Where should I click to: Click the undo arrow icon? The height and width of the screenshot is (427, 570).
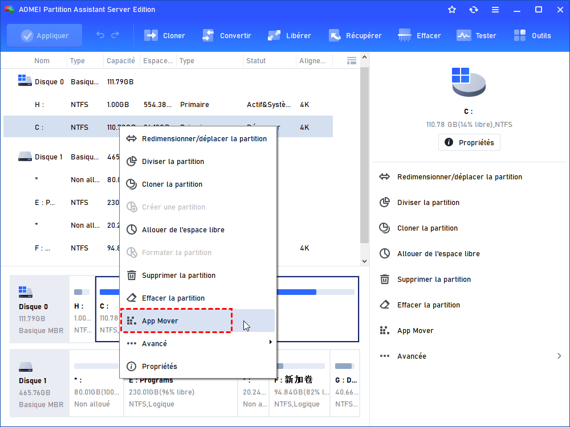[x=100, y=35]
